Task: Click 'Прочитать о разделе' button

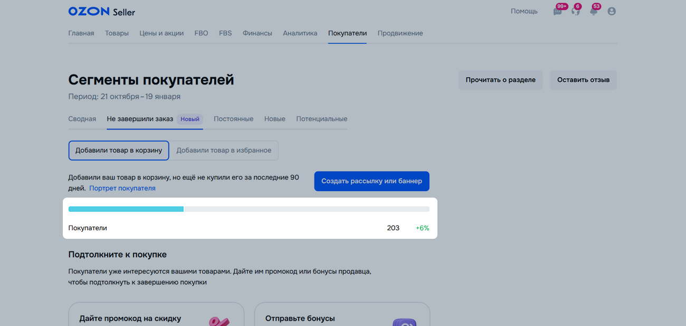Action: (x=500, y=80)
